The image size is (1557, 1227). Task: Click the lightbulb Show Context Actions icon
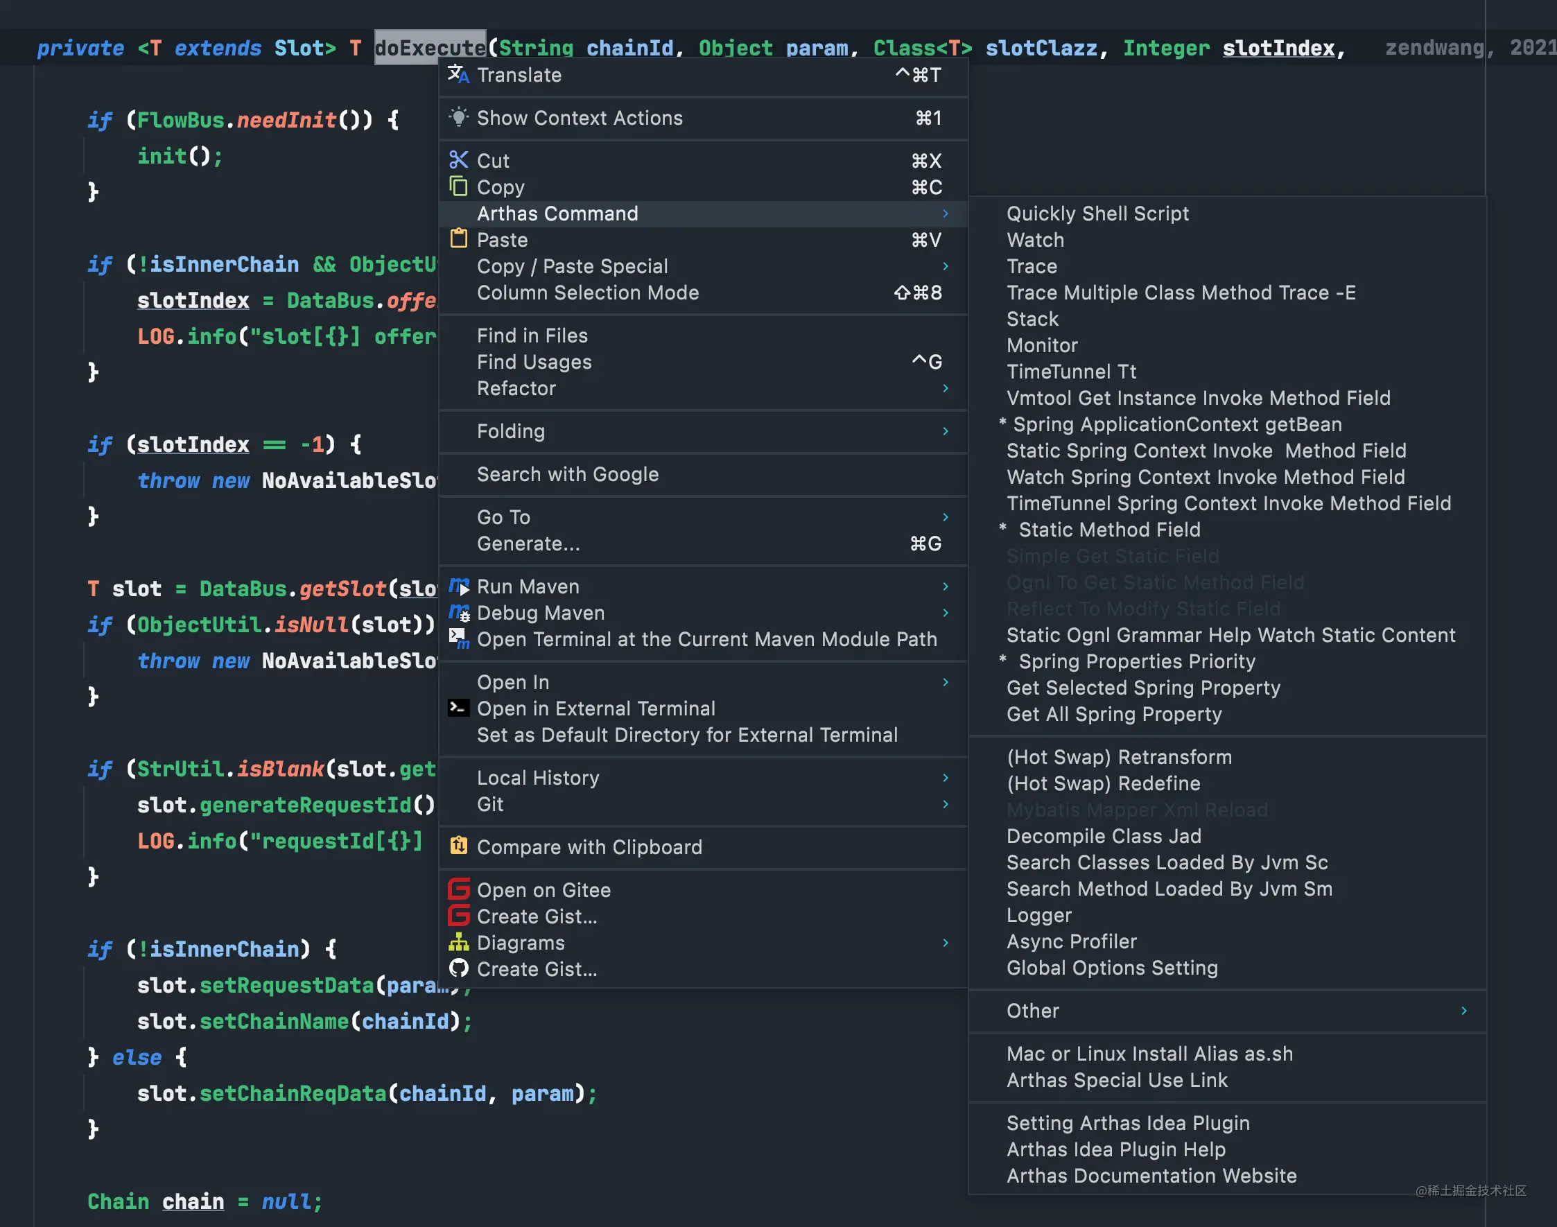(x=458, y=117)
